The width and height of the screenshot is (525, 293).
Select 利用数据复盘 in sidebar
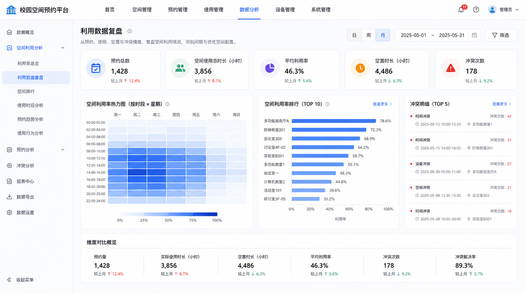(x=36, y=78)
